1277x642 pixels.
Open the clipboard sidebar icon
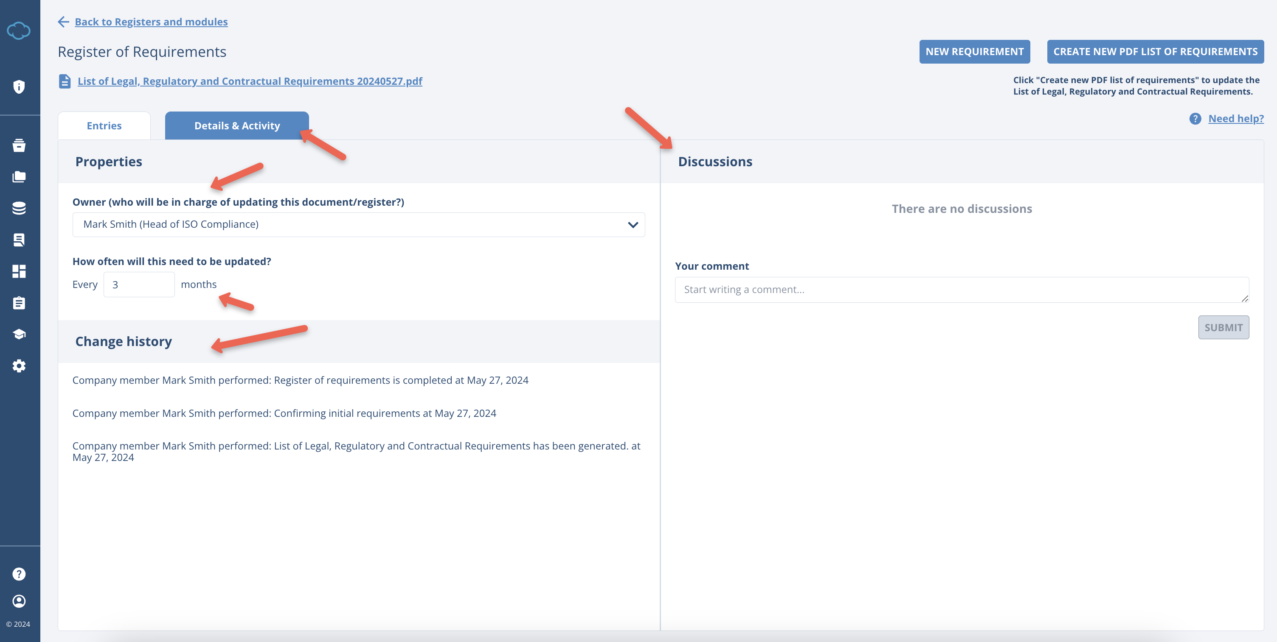coord(19,303)
